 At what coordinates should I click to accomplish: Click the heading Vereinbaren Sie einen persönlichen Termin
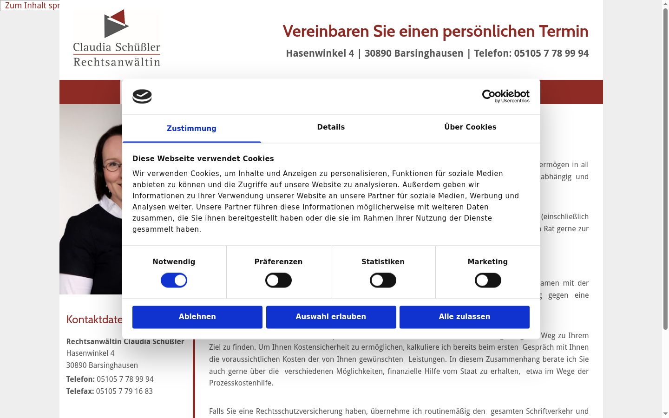pyautogui.click(x=435, y=31)
